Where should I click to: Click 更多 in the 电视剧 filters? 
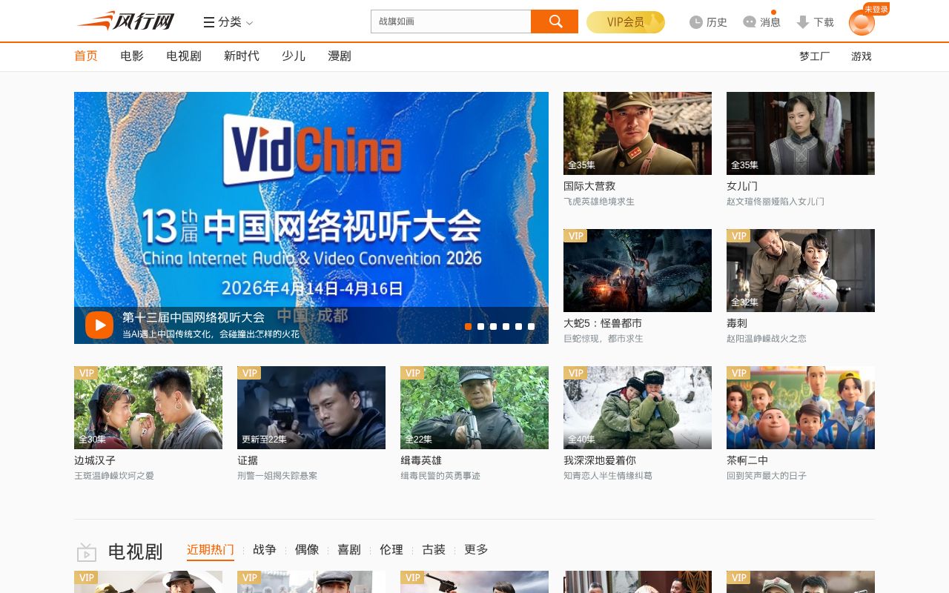476,549
